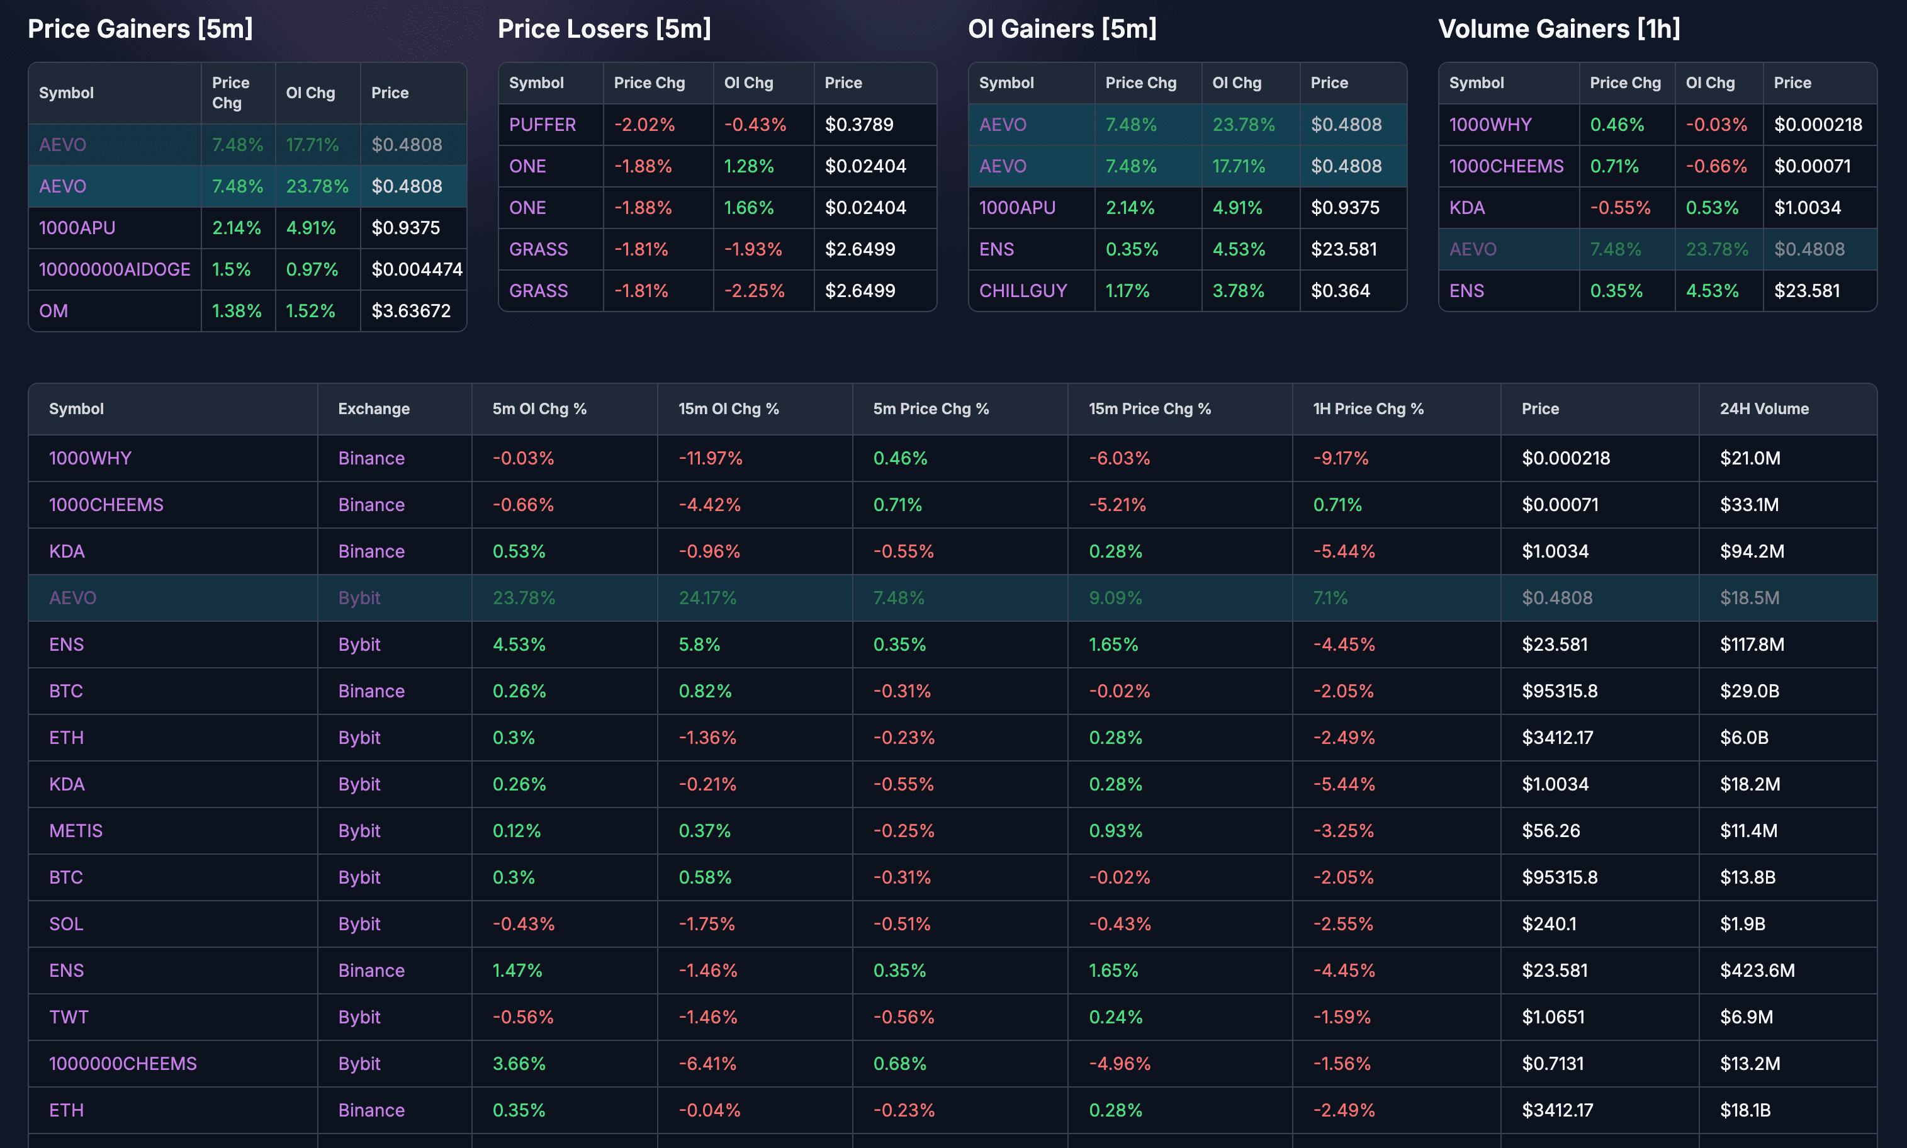Click the Bybit exchange label on the ETH row
1907x1148 pixels.
358,737
